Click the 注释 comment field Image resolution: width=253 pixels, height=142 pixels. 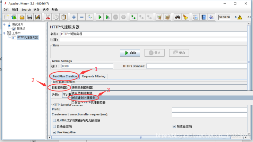tap(153, 40)
